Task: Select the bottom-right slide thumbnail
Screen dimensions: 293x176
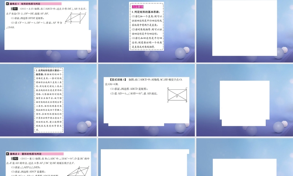Action: pos(244,167)
